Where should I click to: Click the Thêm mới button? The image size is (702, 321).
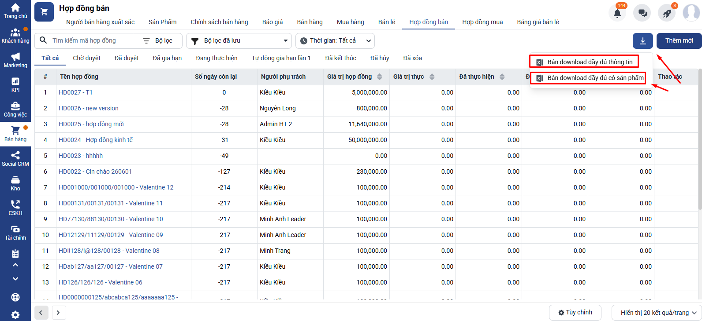coord(679,41)
